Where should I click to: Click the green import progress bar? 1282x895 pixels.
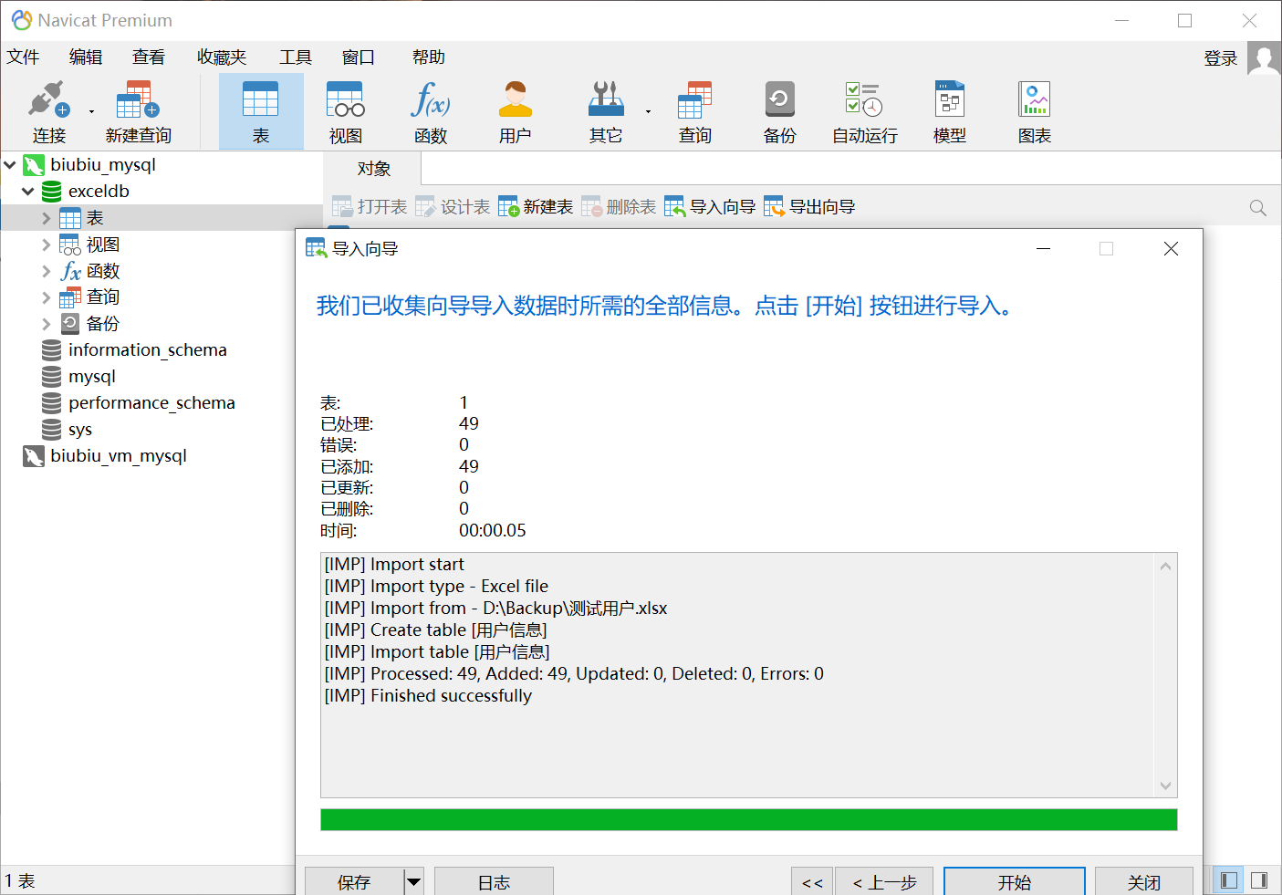[749, 819]
